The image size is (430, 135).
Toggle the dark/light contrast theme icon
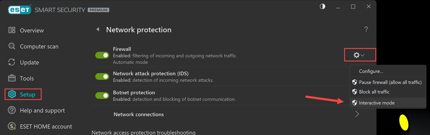click(322, 7)
